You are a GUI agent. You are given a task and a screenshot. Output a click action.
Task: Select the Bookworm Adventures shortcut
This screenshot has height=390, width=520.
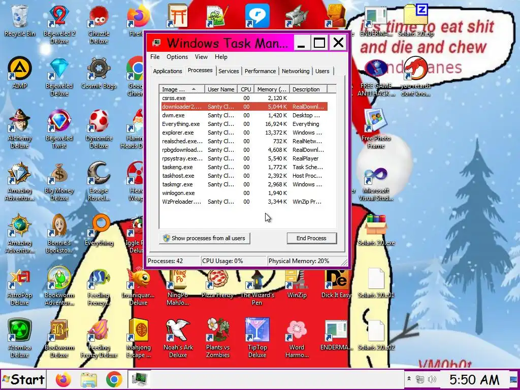59,286
